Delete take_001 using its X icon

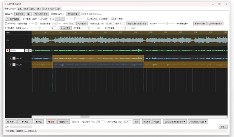coord(14,58)
